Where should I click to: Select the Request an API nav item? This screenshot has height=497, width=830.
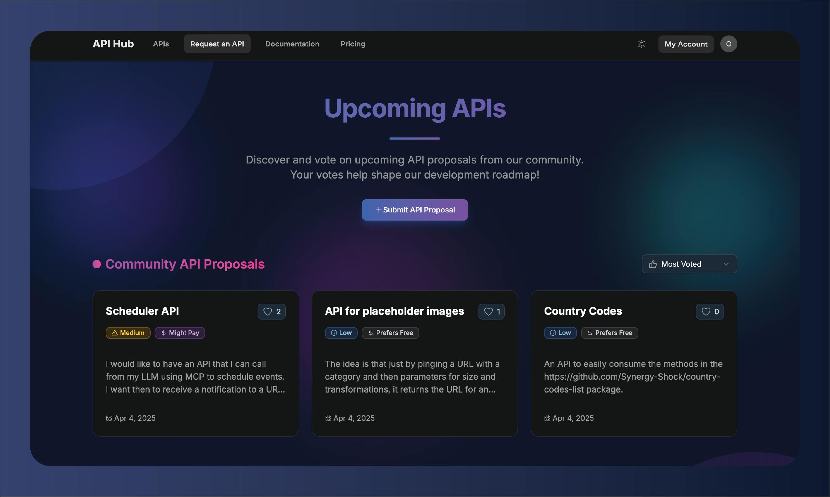pos(217,44)
